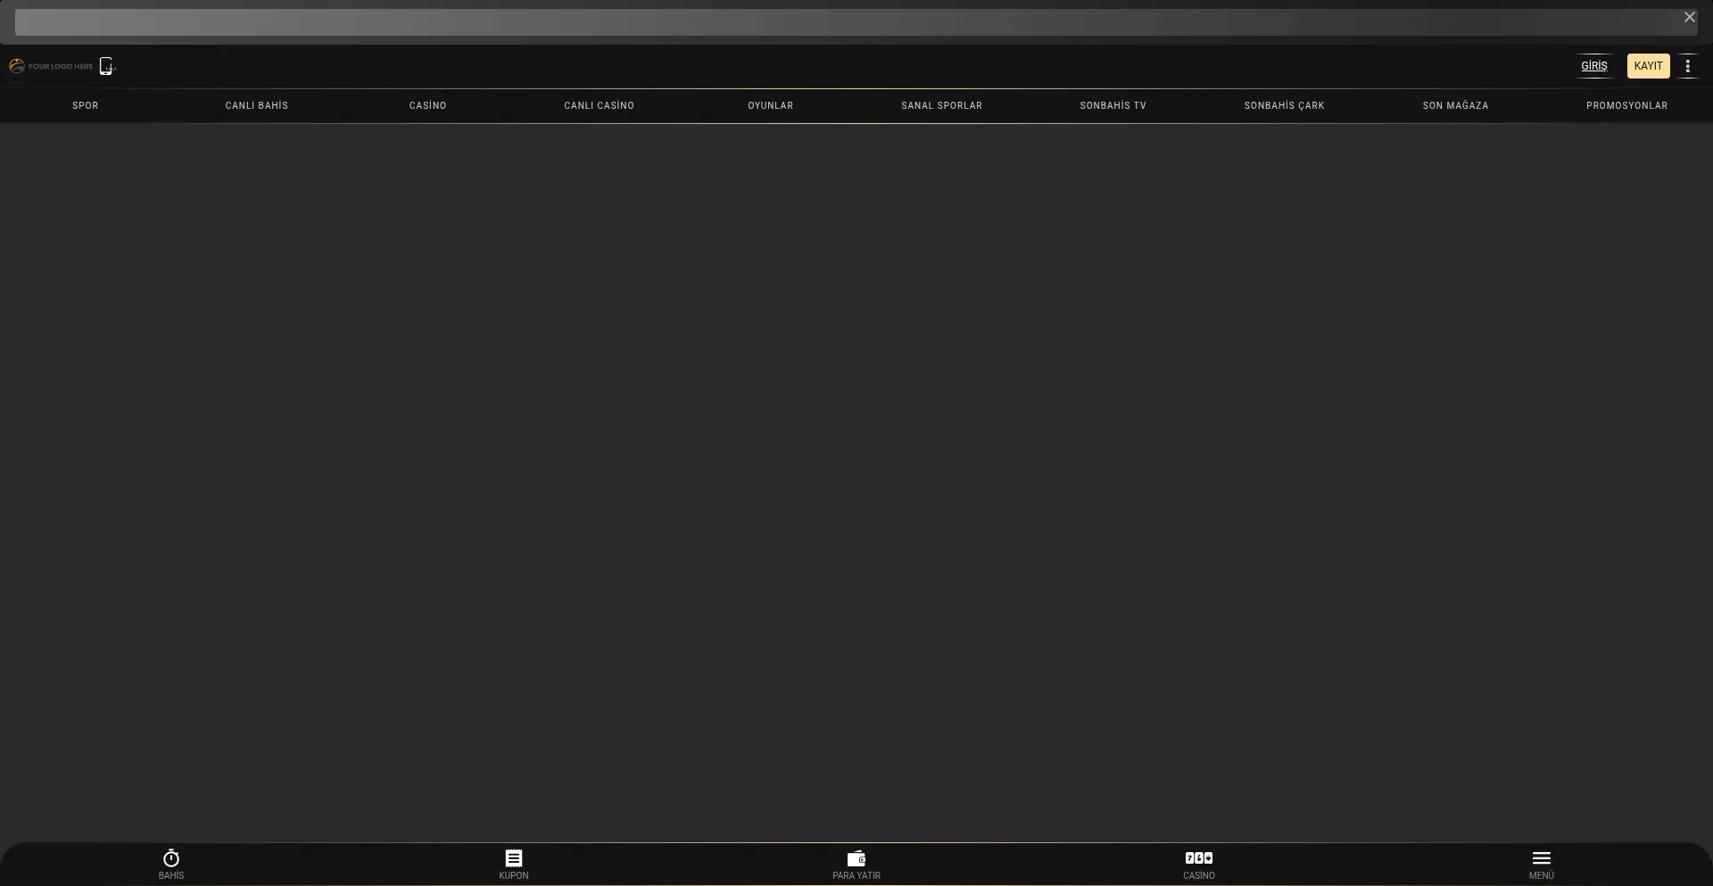Viewport: 1713px width, 886px height.
Task: Click the mobile app download phone icon
Action: click(x=107, y=66)
